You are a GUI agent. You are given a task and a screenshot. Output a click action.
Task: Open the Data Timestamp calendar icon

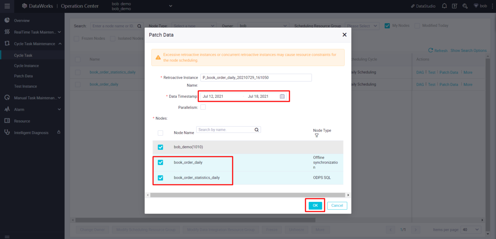[x=282, y=96]
